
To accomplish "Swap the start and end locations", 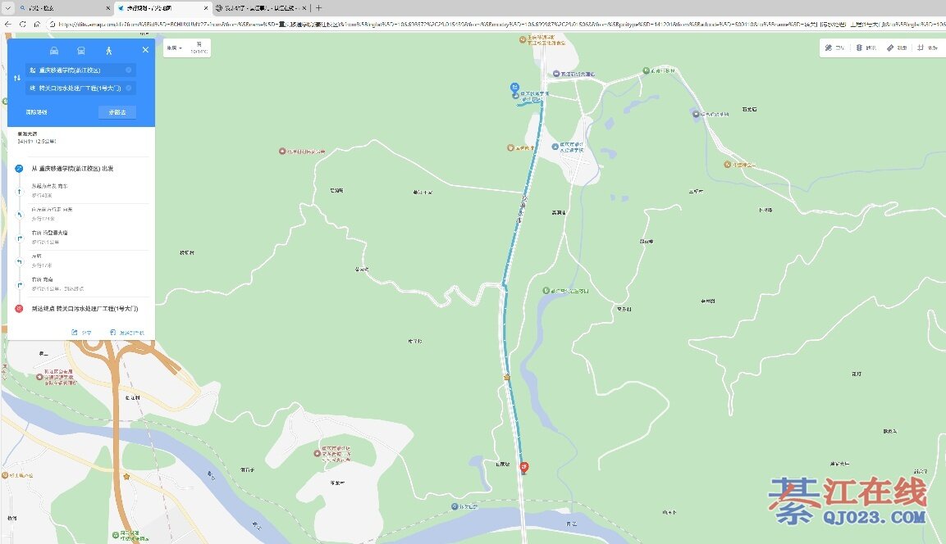I will (17, 79).
